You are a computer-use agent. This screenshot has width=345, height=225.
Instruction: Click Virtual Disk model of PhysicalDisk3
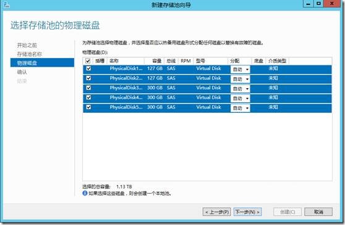208,88
